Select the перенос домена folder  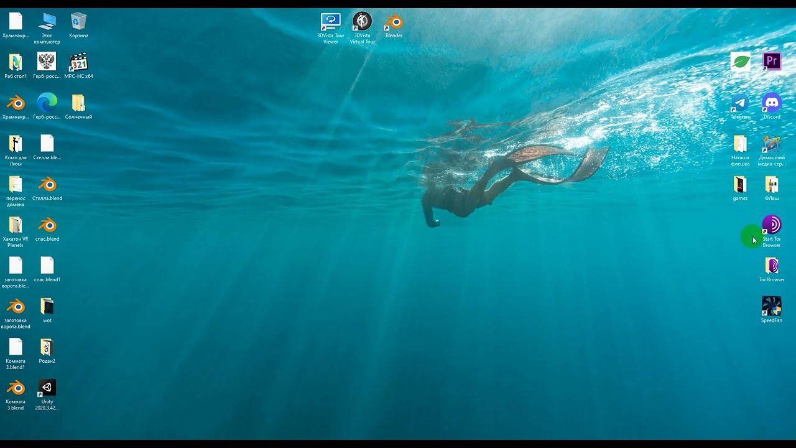(x=16, y=184)
